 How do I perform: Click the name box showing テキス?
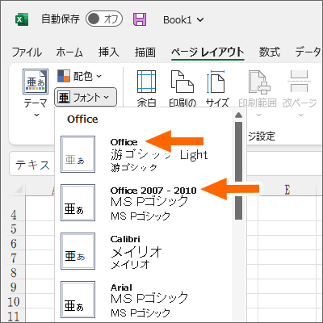31,165
